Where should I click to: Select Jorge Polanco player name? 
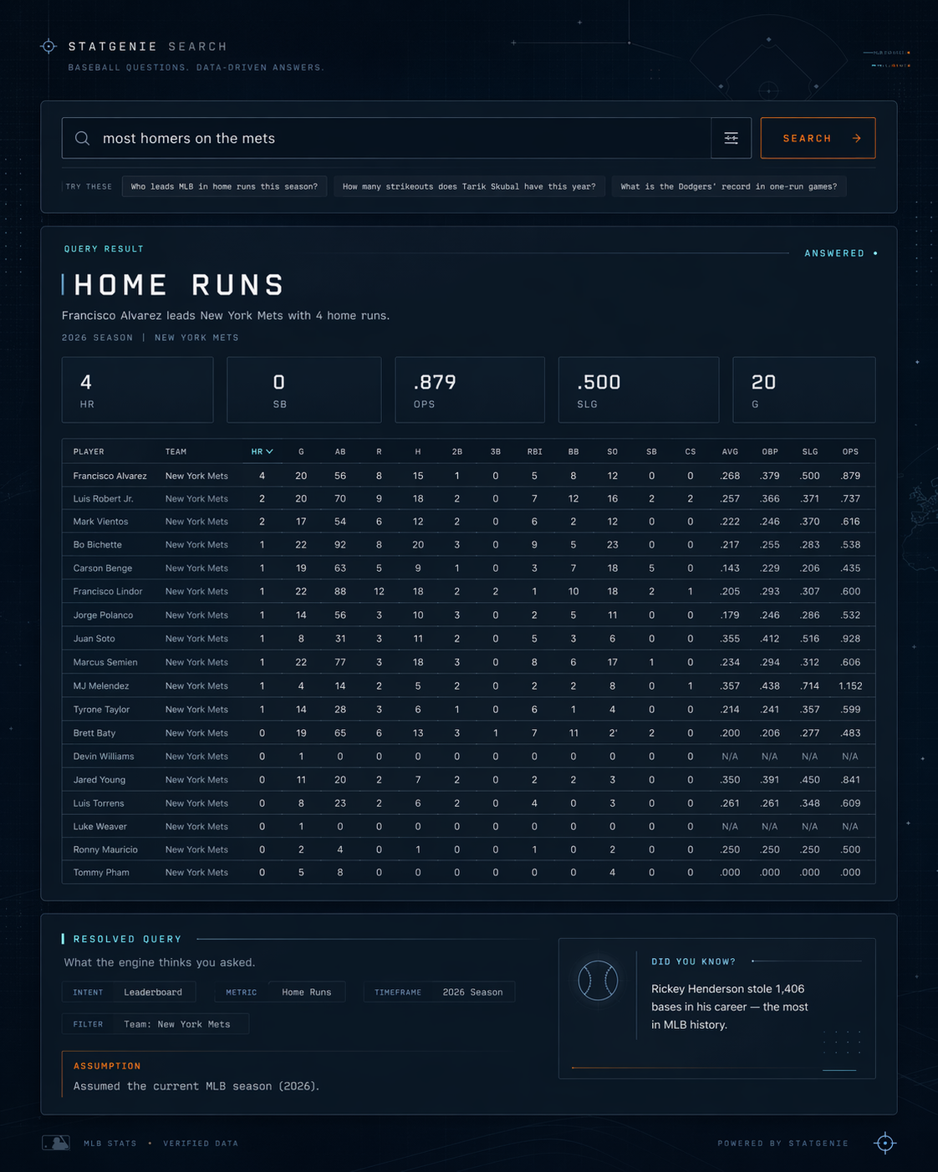click(x=103, y=615)
